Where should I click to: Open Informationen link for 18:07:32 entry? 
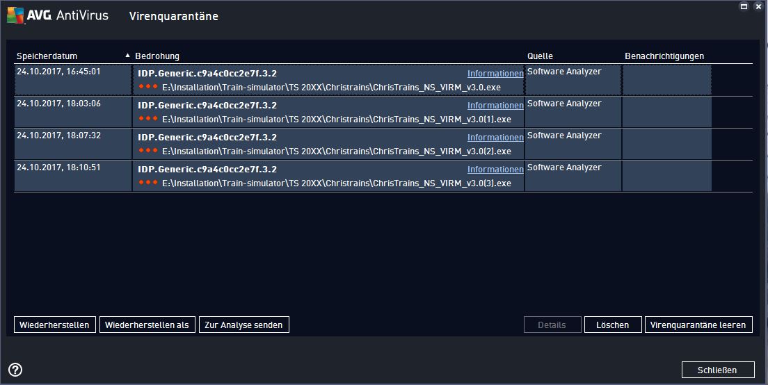pos(495,138)
